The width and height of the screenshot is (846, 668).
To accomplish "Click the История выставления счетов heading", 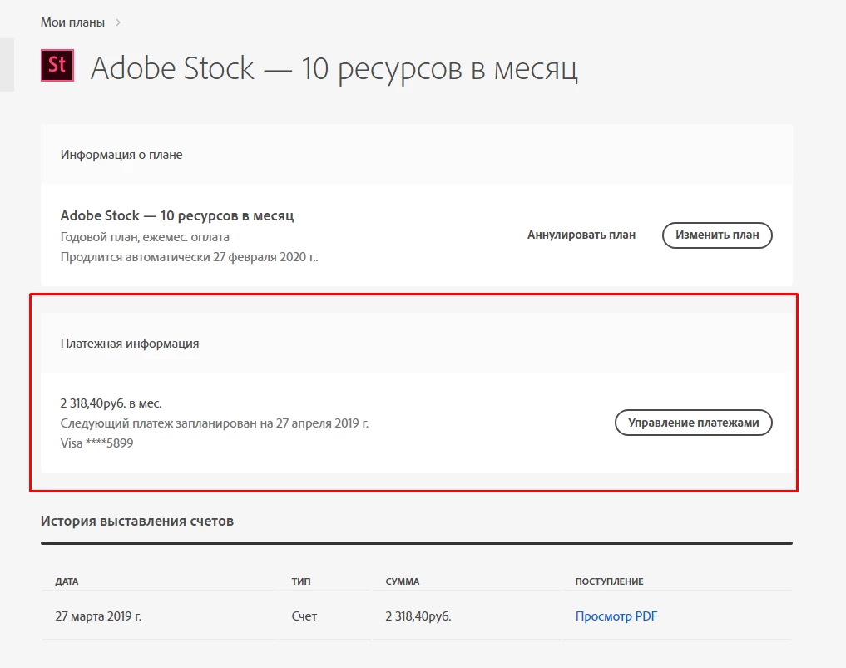I will 137,522.
